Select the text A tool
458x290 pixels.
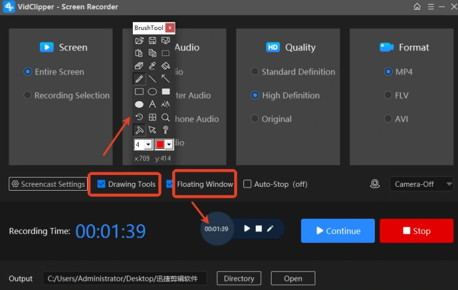[x=152, y=105]
